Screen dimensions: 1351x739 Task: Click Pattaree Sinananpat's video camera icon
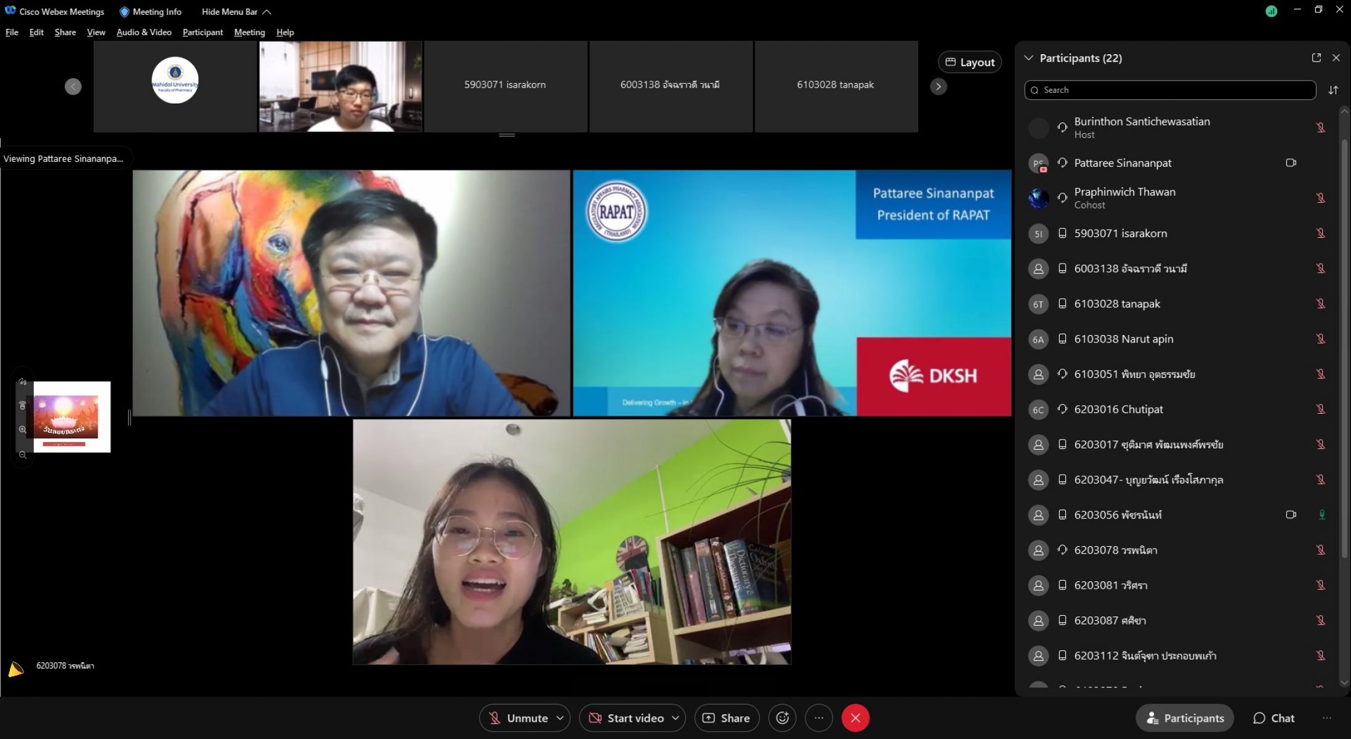pos(1291,163)
